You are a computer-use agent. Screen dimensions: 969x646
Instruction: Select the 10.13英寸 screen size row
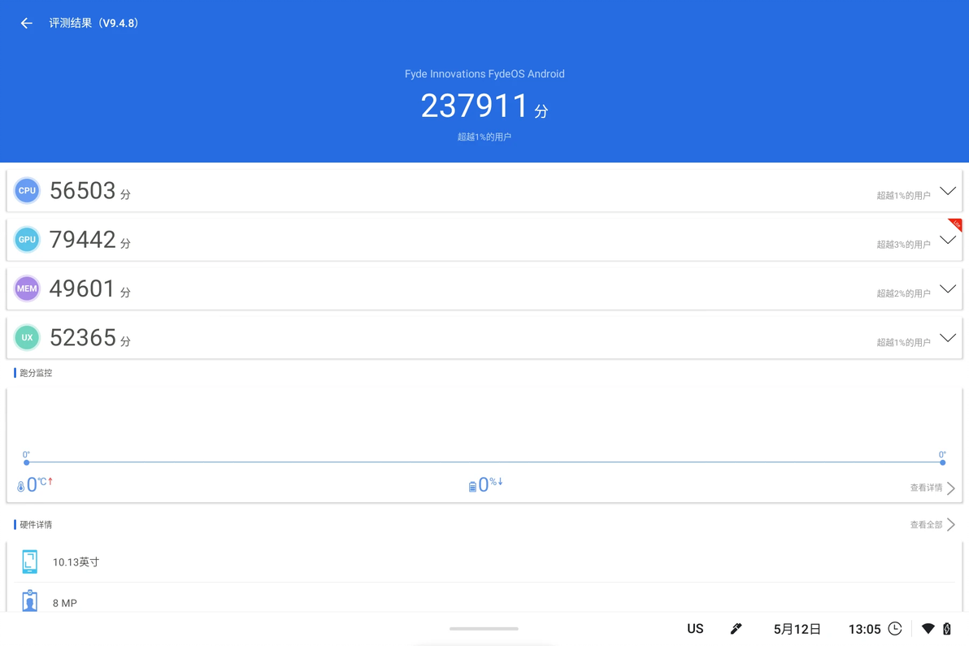click(x=484, y=562)
